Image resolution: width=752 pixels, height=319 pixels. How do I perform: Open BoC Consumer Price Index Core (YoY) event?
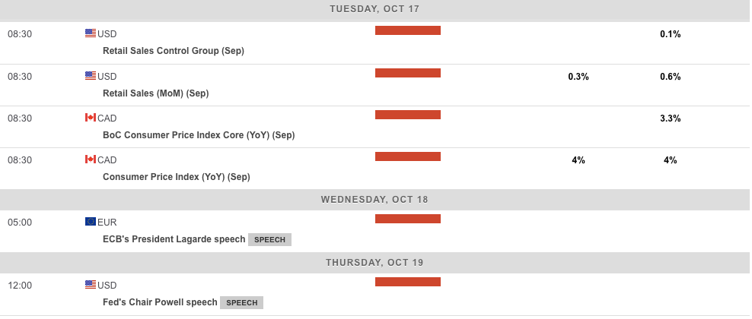tap(198, 135)
